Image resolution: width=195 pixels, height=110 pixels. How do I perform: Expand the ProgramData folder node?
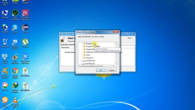(82, 49)
